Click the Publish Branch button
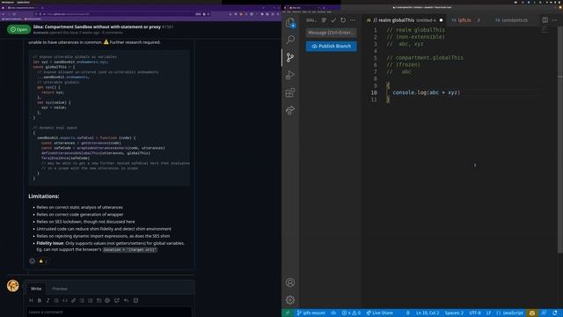The width and height of the screenshot is (563, 317). [x=331, y=46]
